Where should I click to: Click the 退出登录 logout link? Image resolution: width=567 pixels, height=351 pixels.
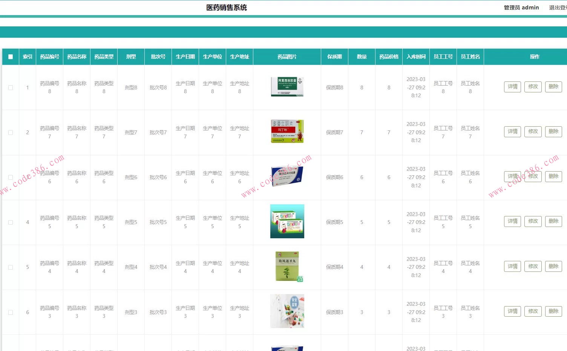coord(557,7)
